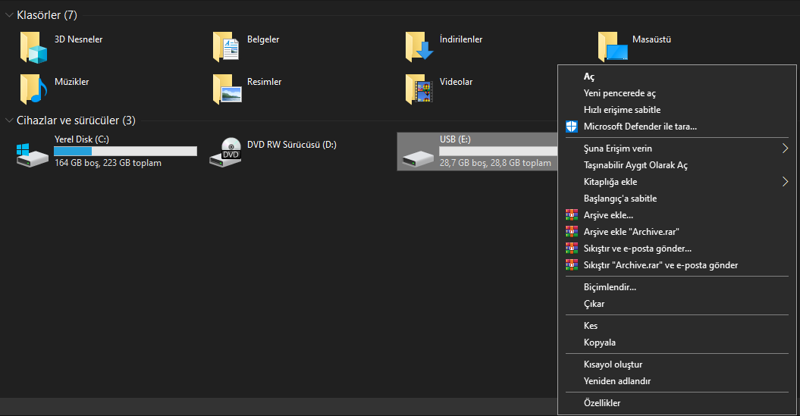Screen dimensions: 800x416
Task: Click WinRAR icon beside Sıkıştır ve e-posta gönder...
Action: click(572, 249)
